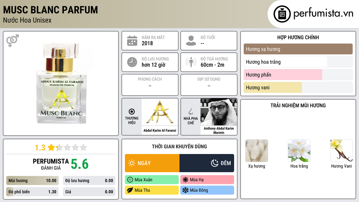Screen dimensions: 359x202
Task: Click the clock icon beside Độ lưu hương
Action: 132,62
